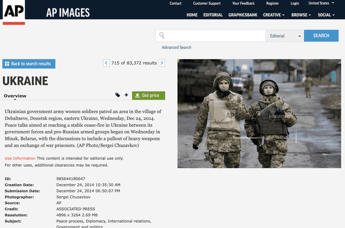This screenshot has height=228, width=345.
Task: Click the UKRAINE heading
Action: click(25, 81)
